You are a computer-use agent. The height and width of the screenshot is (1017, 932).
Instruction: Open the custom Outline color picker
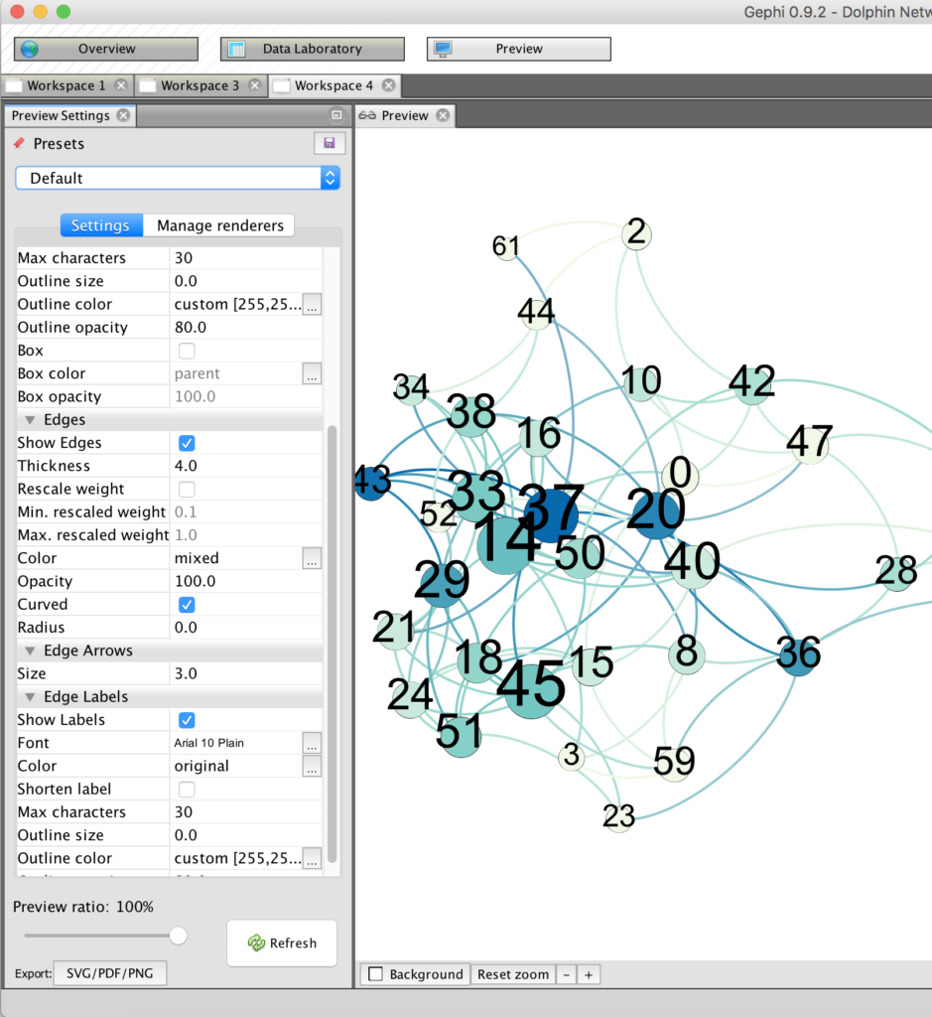[312, 304]
